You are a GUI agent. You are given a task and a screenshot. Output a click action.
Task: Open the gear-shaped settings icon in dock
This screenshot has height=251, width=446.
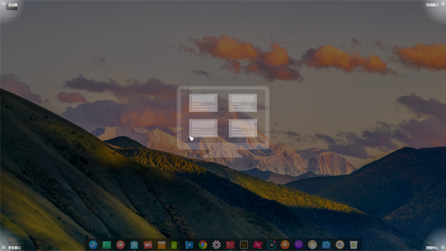coord(217,244)
